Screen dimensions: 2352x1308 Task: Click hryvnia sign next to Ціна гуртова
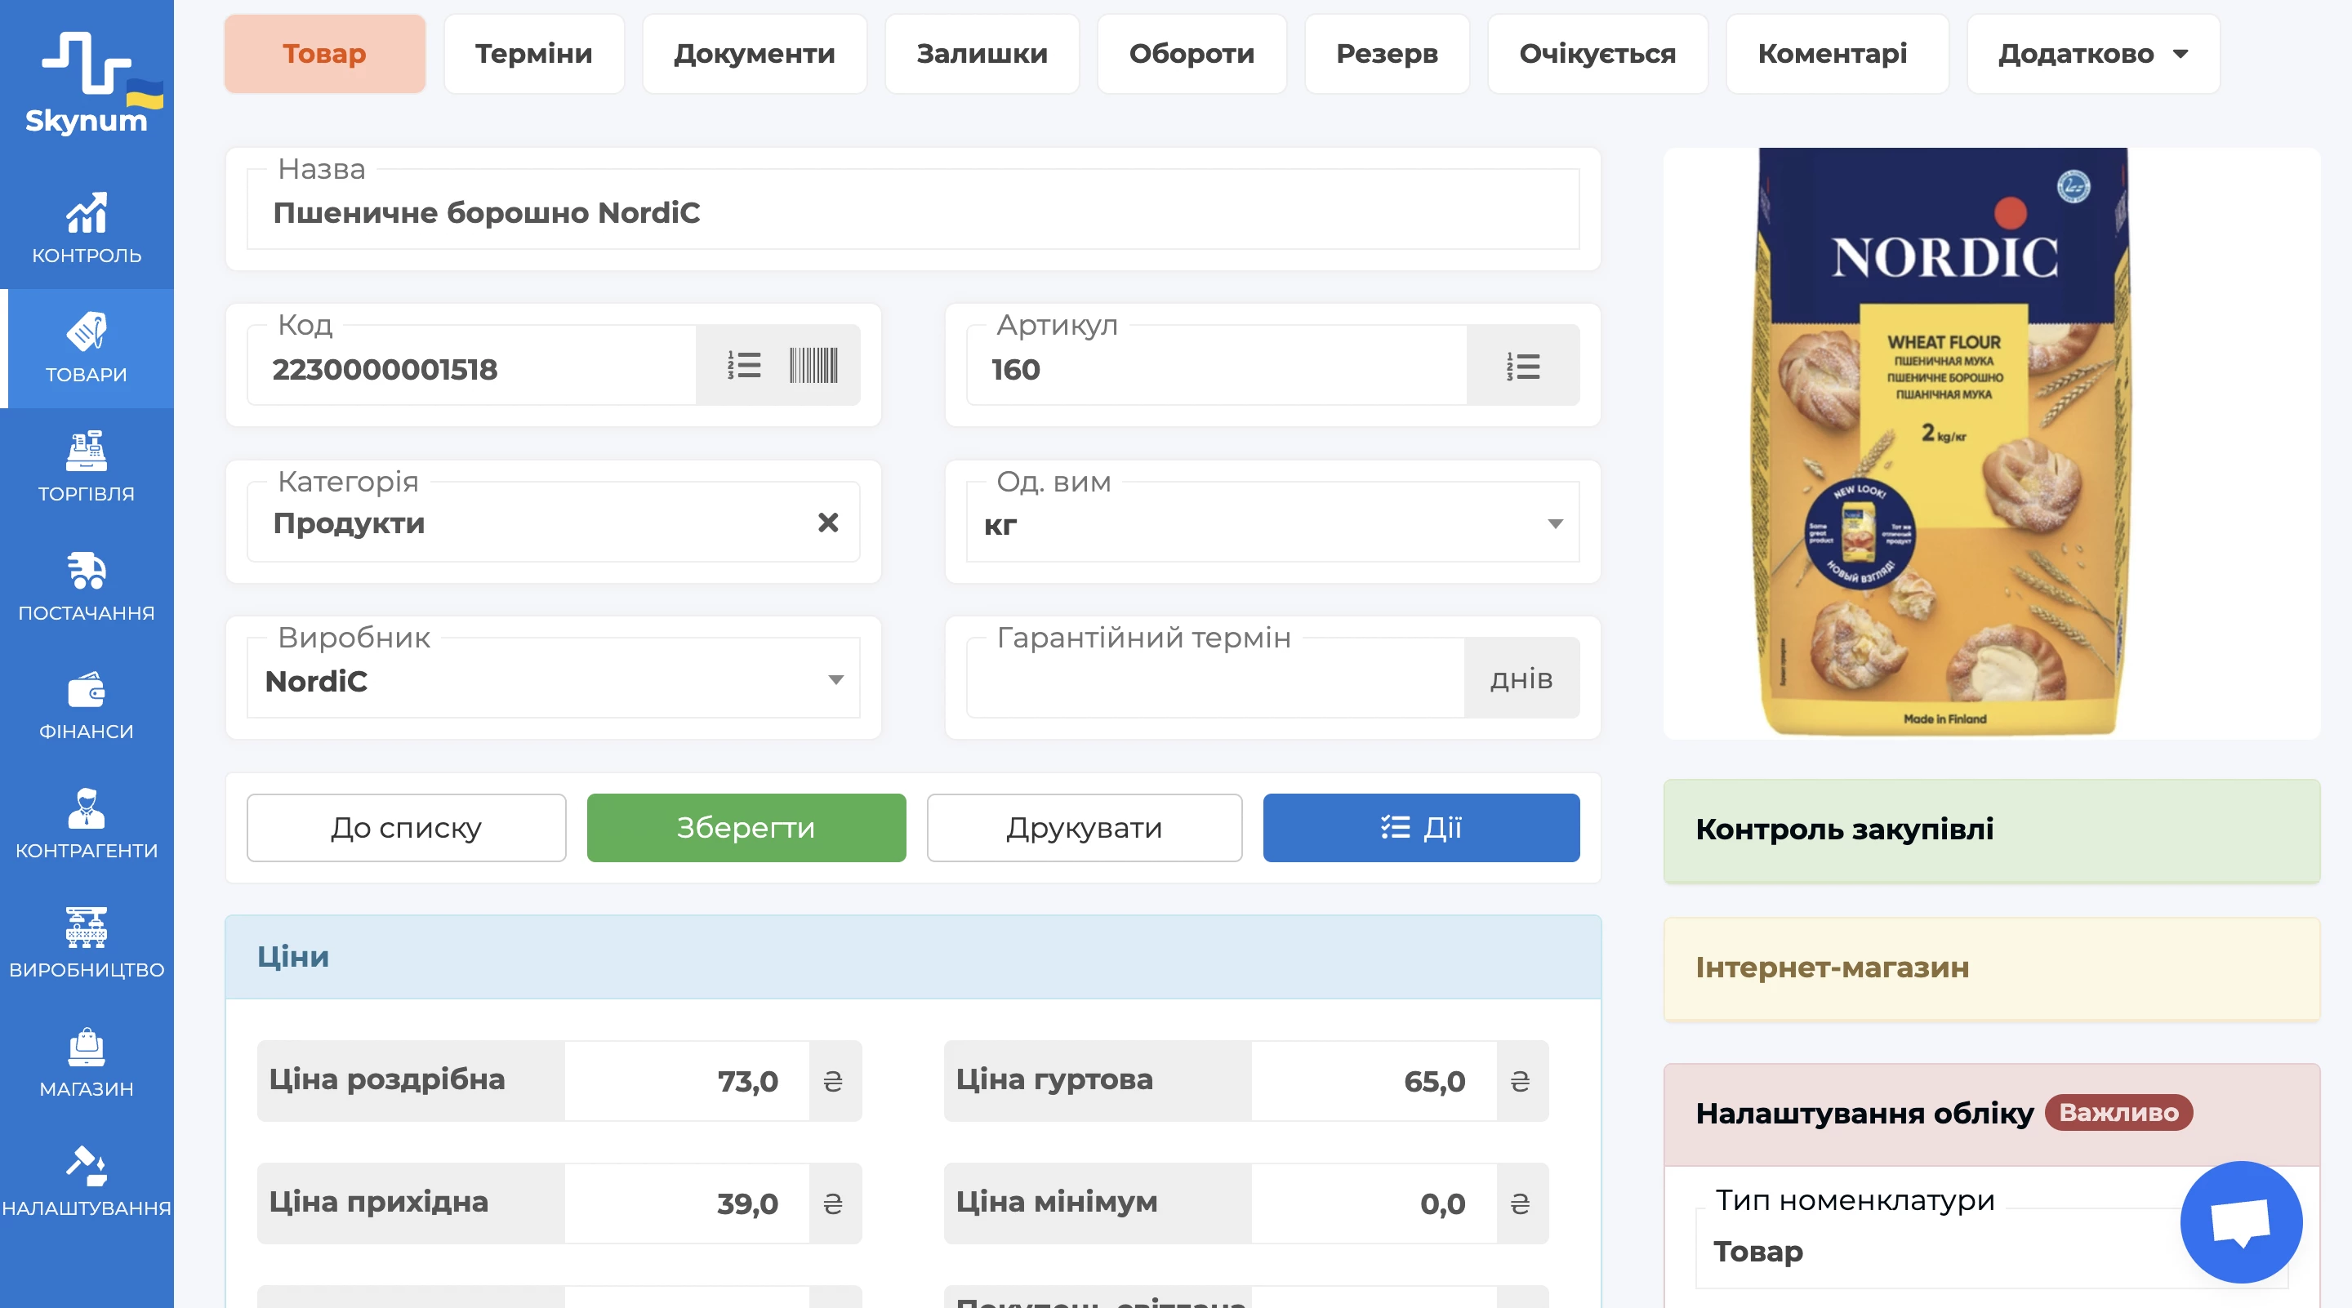click(1521, 1081)
